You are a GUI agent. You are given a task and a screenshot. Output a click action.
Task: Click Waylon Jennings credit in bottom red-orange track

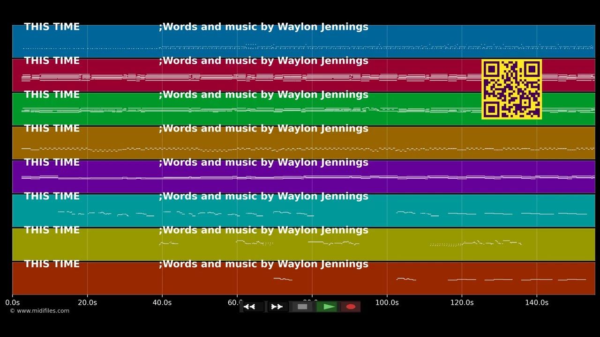pyautogui.click(x=263, y=264)
